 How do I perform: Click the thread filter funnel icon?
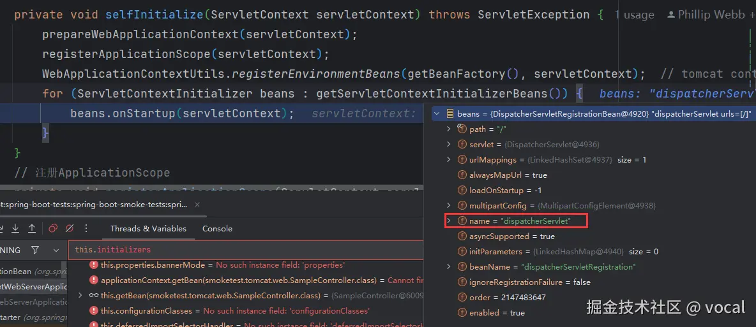[x=34, y=250]
